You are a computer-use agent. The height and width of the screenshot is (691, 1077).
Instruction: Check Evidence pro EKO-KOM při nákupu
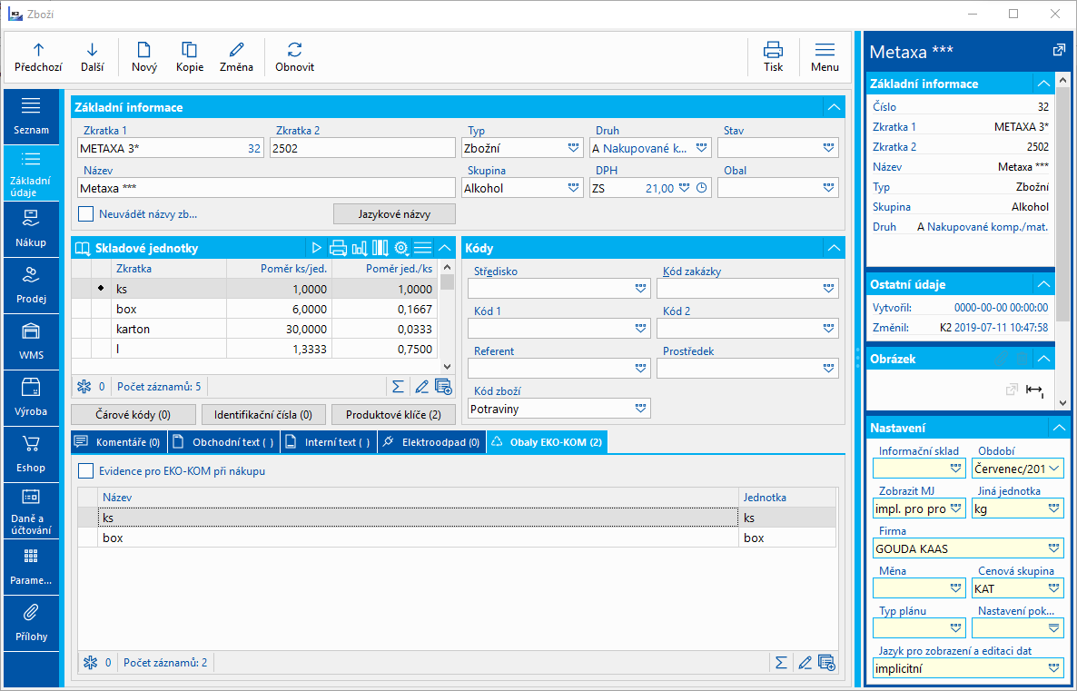pyautogui.click(x=86, y=471)
